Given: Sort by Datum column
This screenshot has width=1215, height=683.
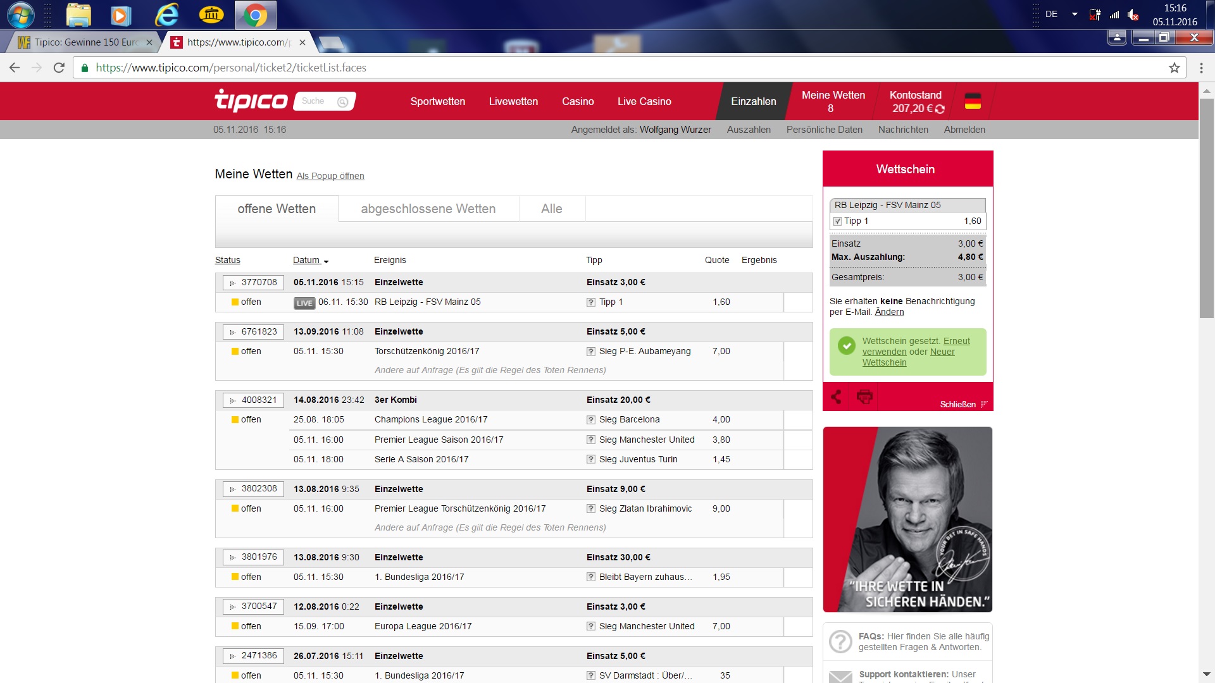Looking at the screenshot, I should pos(310,260).
